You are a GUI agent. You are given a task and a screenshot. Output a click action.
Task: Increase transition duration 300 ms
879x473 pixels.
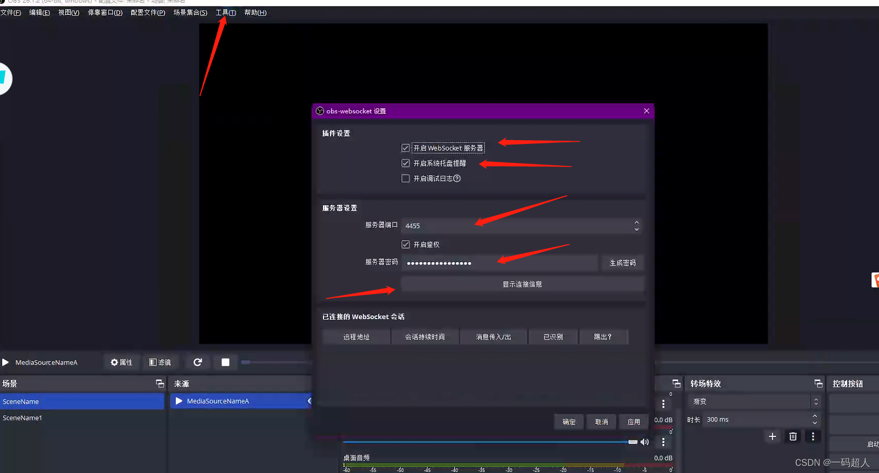(x=814, y=417)
